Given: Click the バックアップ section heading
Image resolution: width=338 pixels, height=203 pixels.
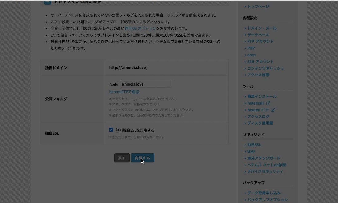Looking at the screenshot, I should click(x=254, y=183).
